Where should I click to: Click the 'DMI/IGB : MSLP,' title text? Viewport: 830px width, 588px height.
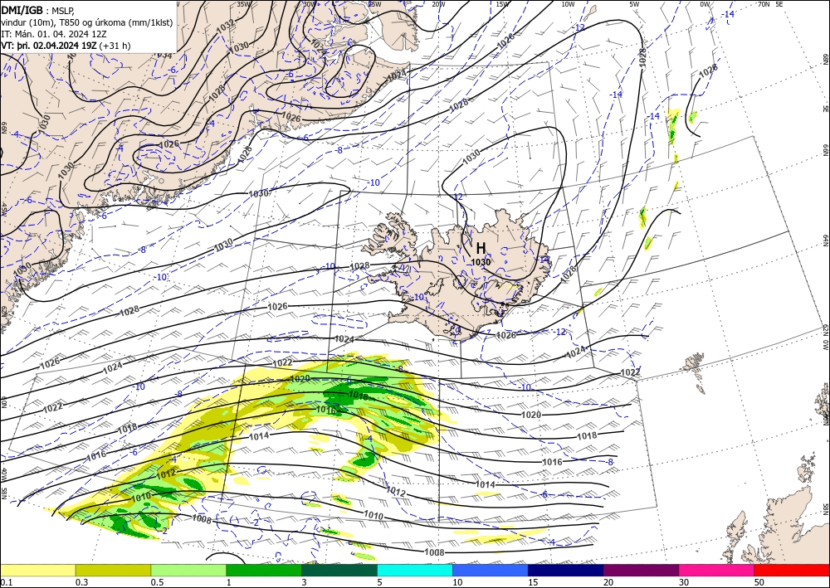[x=37, y=10]
